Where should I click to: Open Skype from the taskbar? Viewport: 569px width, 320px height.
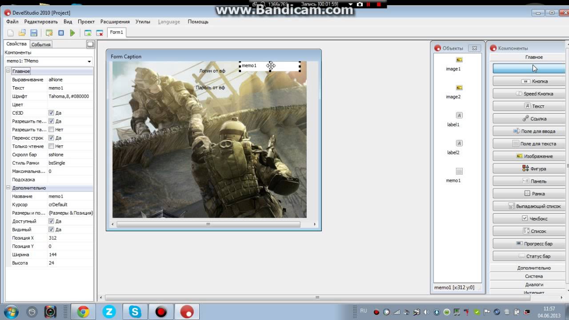click(x=135, y=312)
